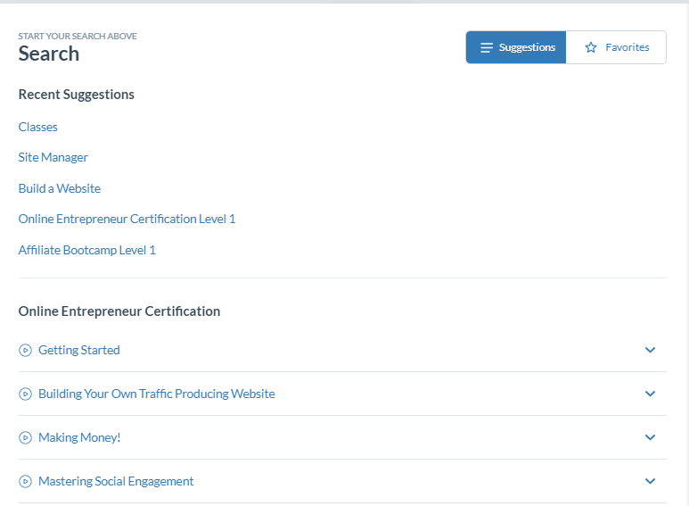The height and width of the screenshot is (506, 689).
Task: Expand Building Your Own Traffic Producing Website chevron
Action: [x=650, y=394]
